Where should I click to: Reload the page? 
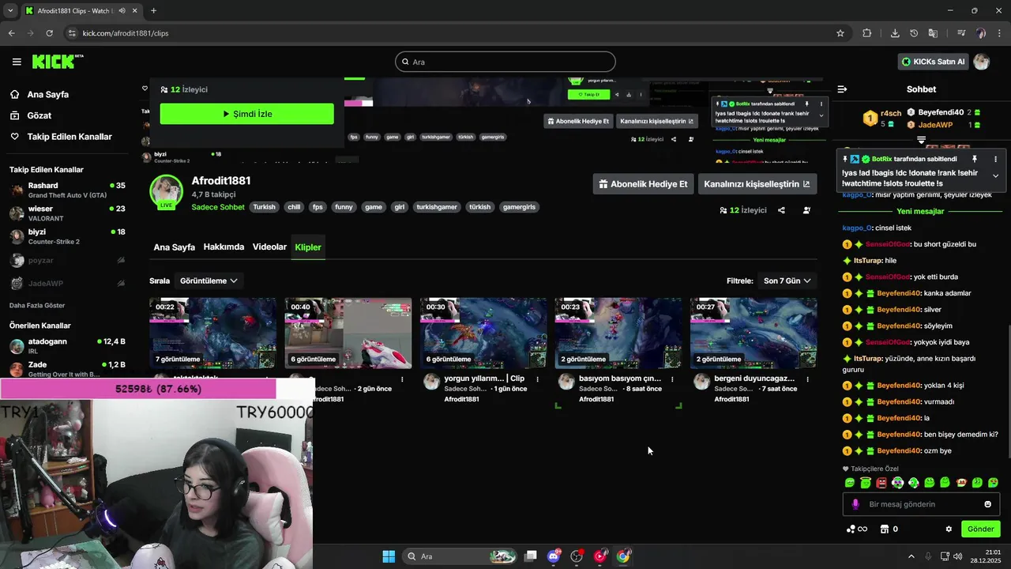[49, 33]
